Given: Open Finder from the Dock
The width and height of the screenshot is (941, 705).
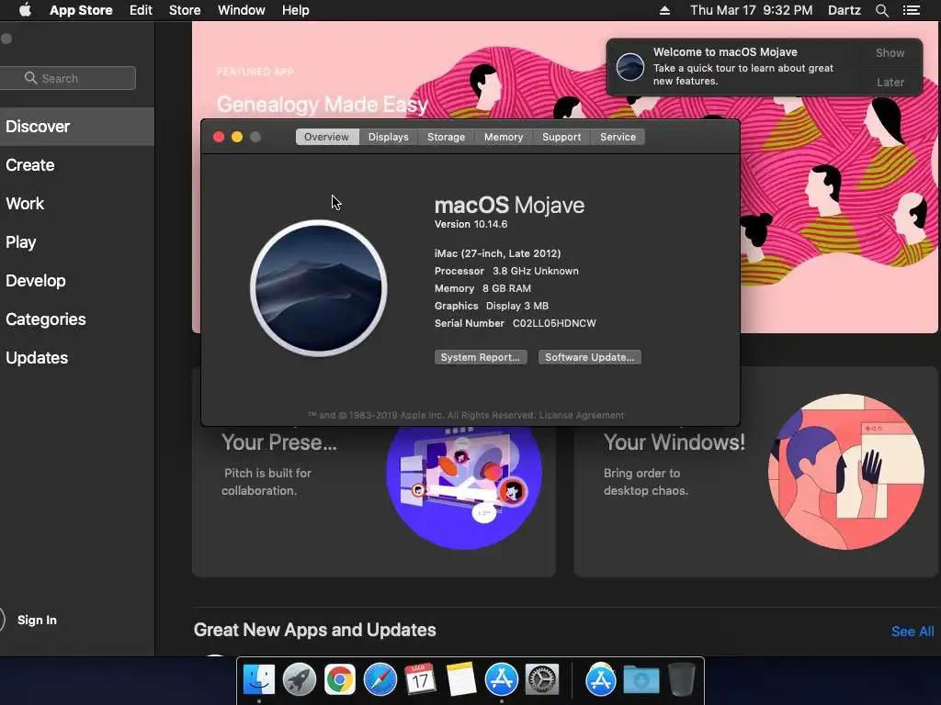Looking at the screenshot, I should click(x=259, y=680).
